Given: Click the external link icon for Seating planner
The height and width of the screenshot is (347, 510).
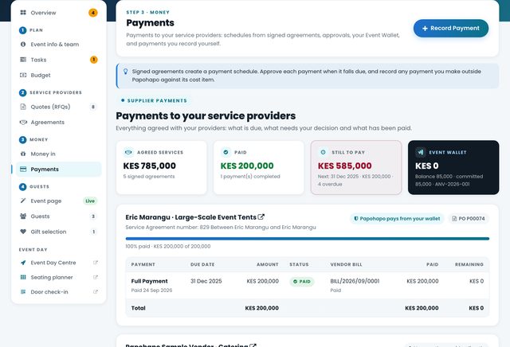Looking at the screenshot, I should (x=96, y=277).
